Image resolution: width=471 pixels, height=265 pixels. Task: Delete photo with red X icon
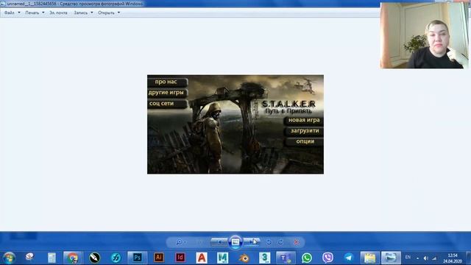[297, 242]
